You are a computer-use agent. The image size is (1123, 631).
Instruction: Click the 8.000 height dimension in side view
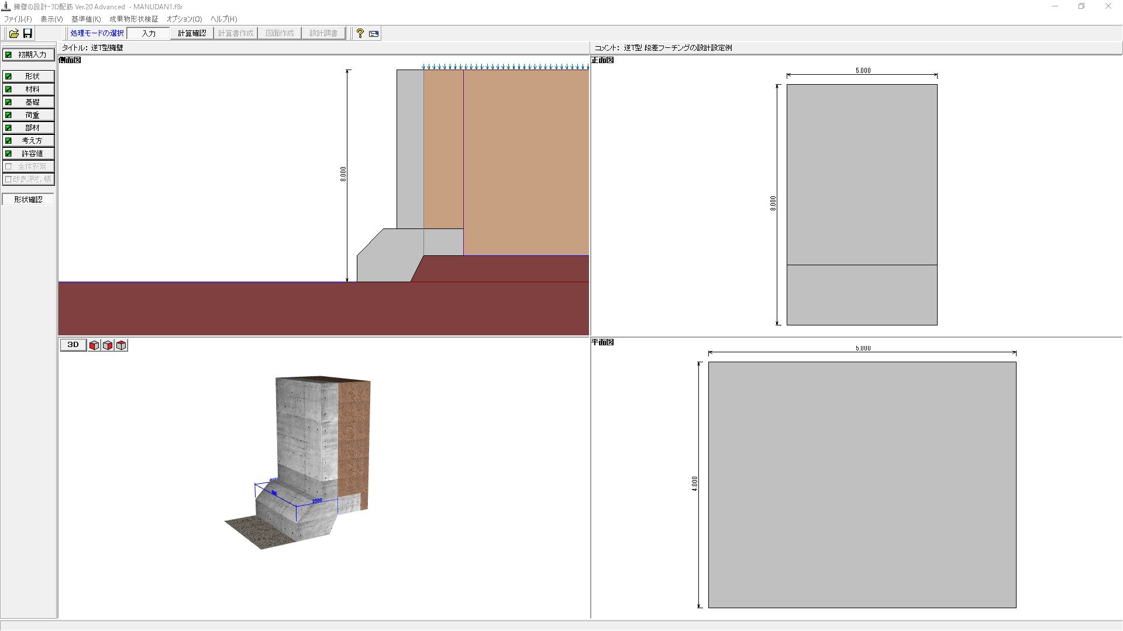343,174
